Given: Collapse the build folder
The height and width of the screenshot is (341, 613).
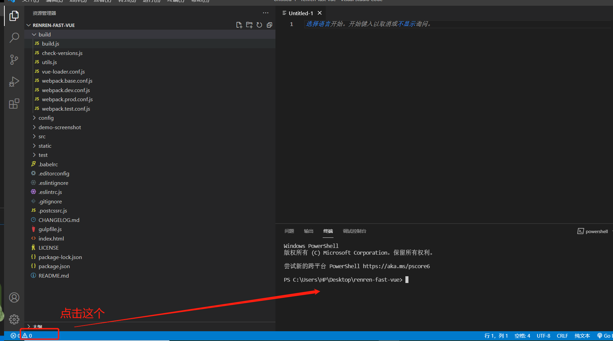Looking at the screenshot, I should [x=150, y=34].
